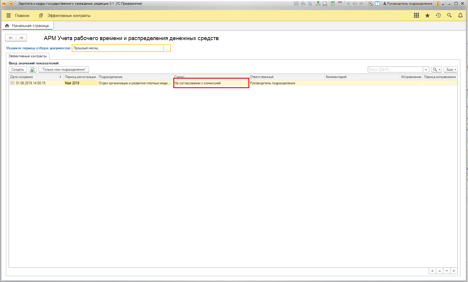Click the Поиск search input field

tap(395, 69)
